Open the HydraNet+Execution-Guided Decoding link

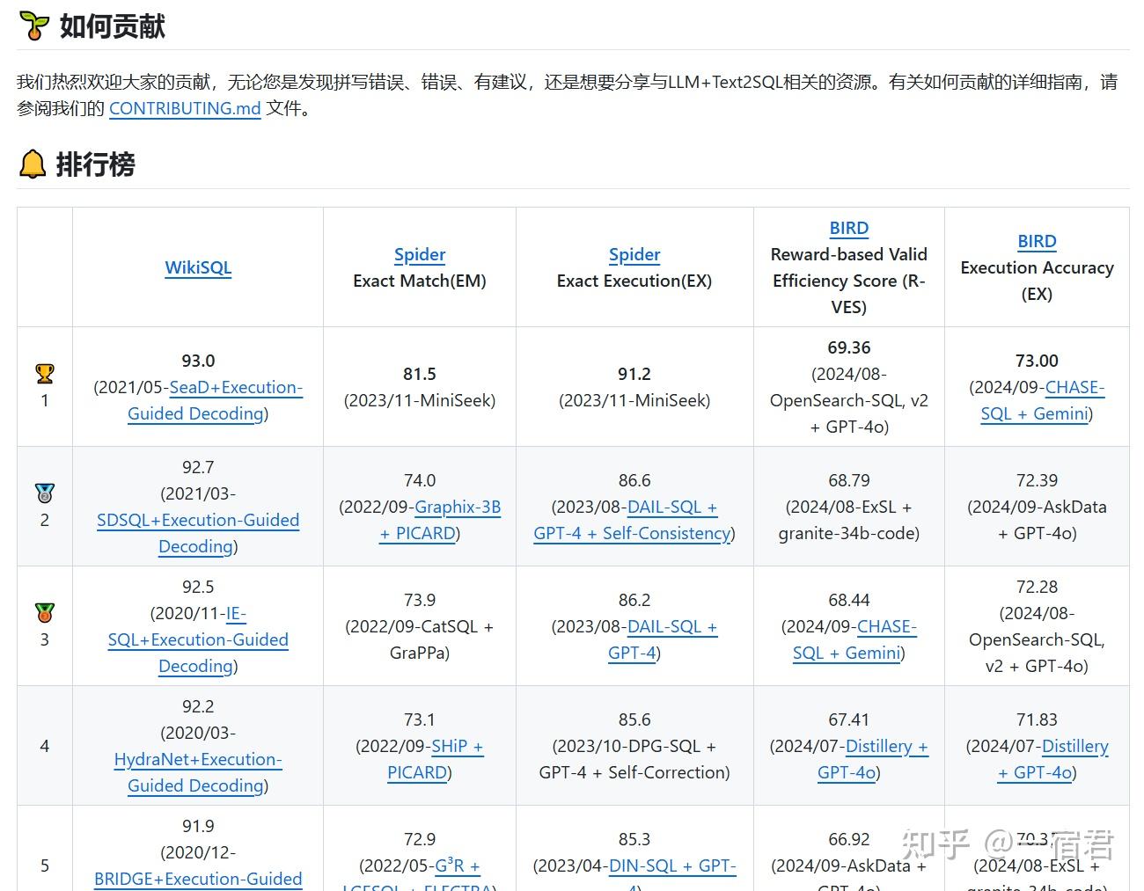[197, 759]
